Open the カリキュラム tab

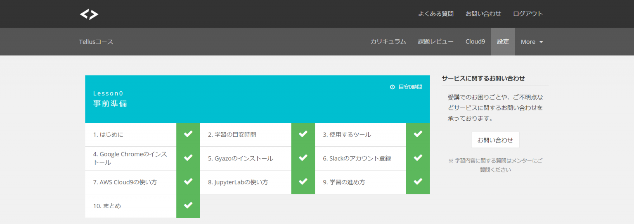[x=388, y=42]
